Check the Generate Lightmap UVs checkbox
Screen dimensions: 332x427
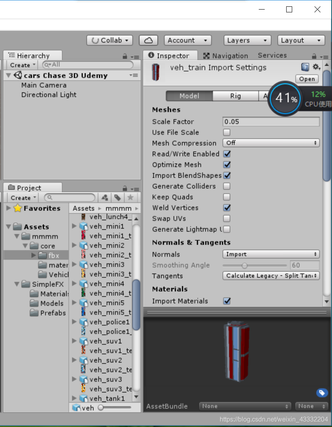(x=227, y=229)
